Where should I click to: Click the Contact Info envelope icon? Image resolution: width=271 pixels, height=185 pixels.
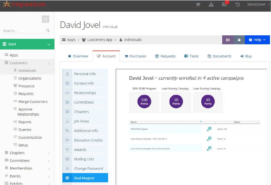tap(67, 83)
